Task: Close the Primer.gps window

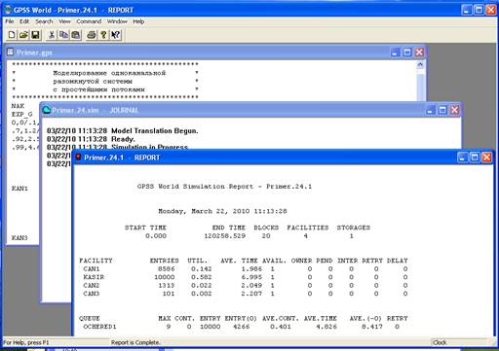Action: coord(419,53)
